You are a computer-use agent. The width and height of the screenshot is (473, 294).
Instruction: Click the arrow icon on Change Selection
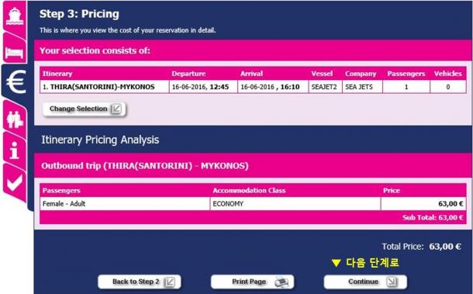coord(116,109)
